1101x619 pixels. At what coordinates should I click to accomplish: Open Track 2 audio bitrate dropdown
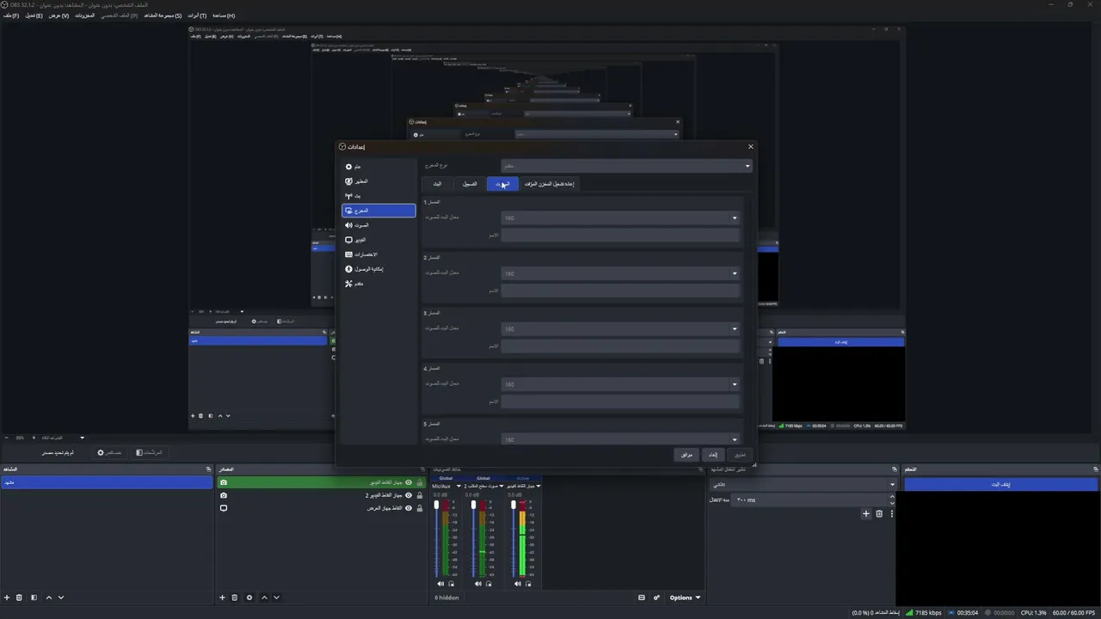pos(620,273)
